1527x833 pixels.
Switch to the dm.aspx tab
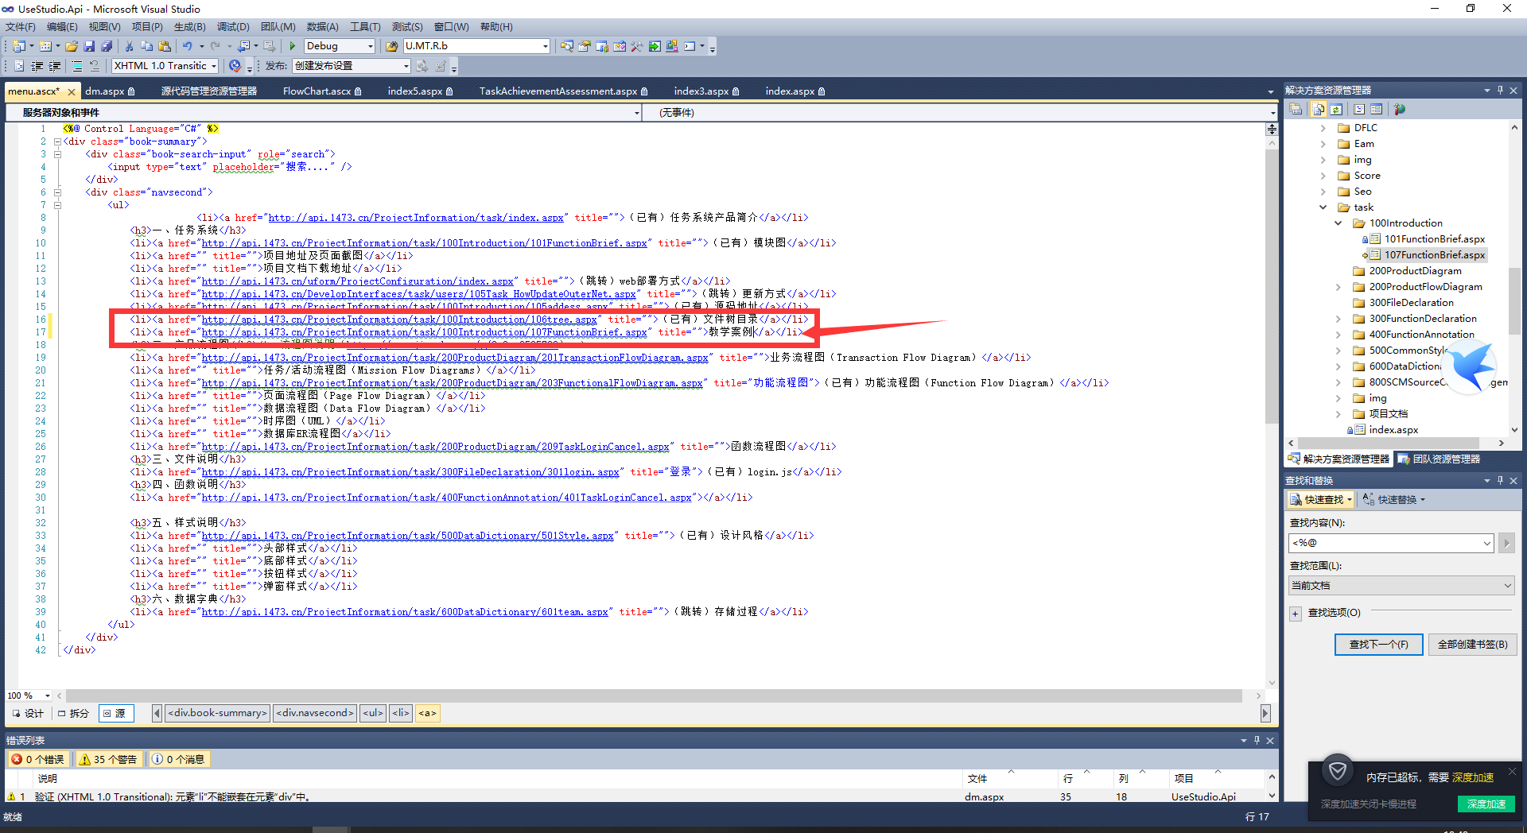pyautogui.click(x=110, y=91)
